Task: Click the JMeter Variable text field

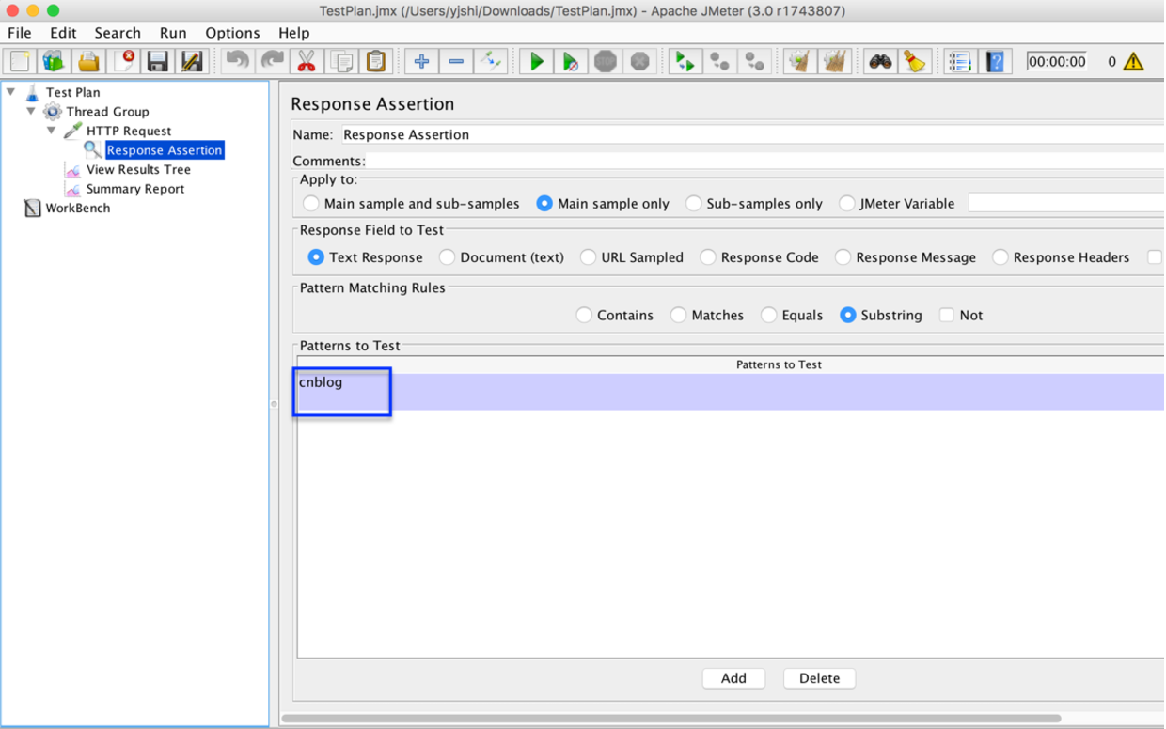Action: click(x=1066, y=203)
